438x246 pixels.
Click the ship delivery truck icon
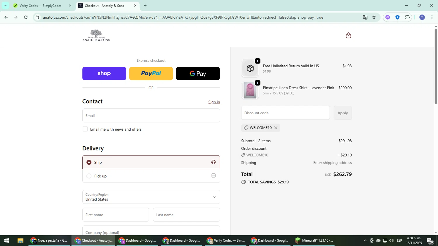coord(213,162)
